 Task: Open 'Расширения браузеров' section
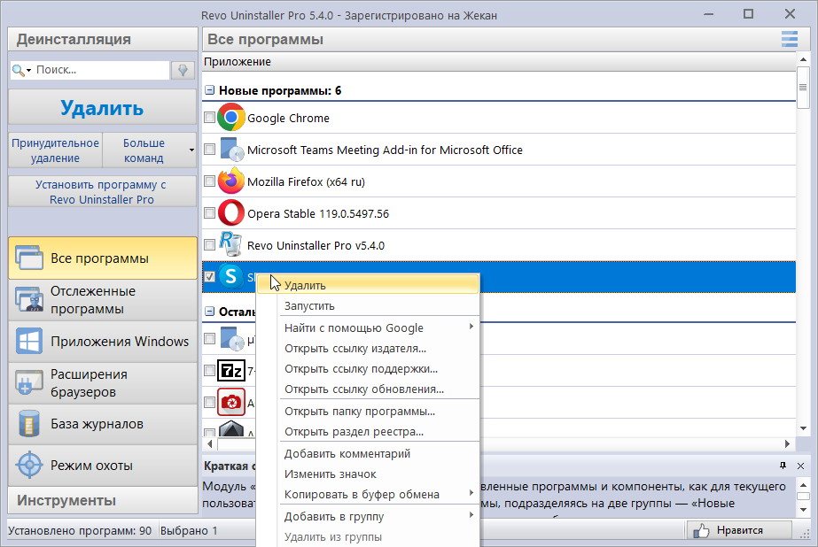point(103,383)
